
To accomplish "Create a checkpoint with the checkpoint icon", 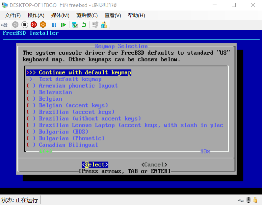I will (75, 25).
